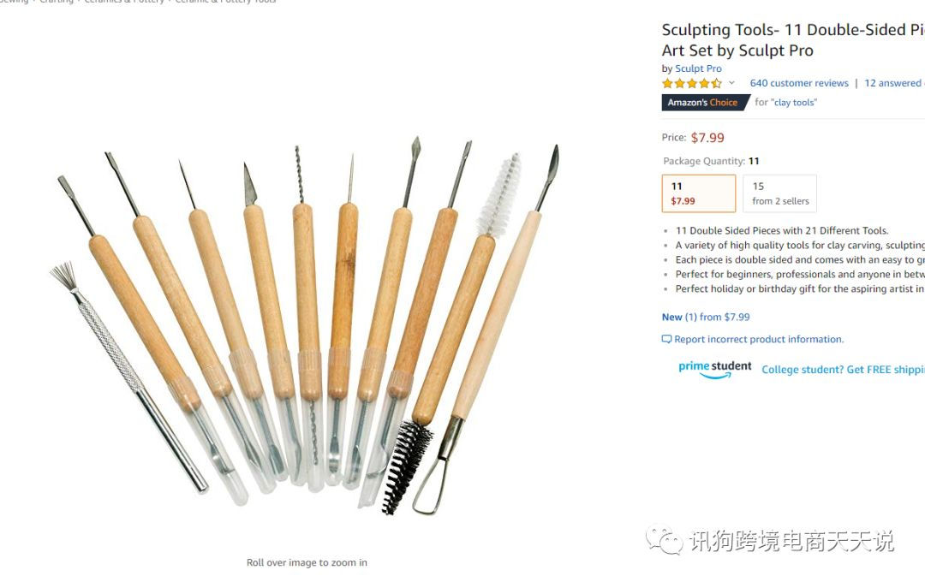
Task: Click the Sculpt Pro brand link
Action: tap(698, 68)
